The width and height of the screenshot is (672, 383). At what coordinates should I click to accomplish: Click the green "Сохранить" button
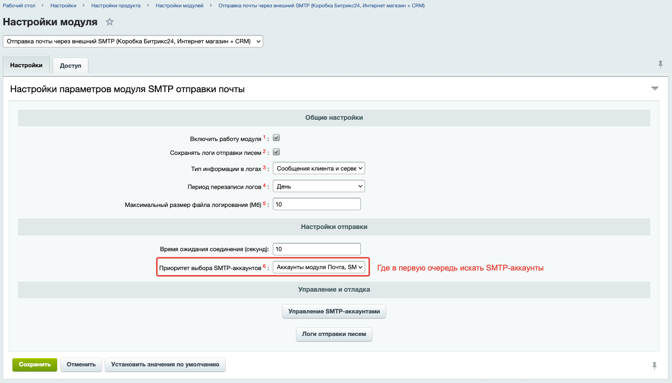(x=35, y=365)
